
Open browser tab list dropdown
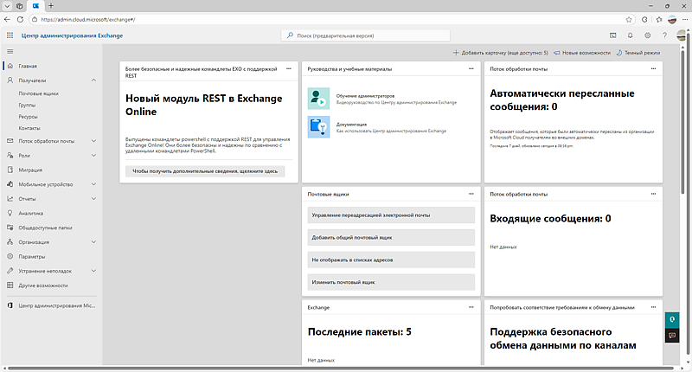[x=7, y=6]
